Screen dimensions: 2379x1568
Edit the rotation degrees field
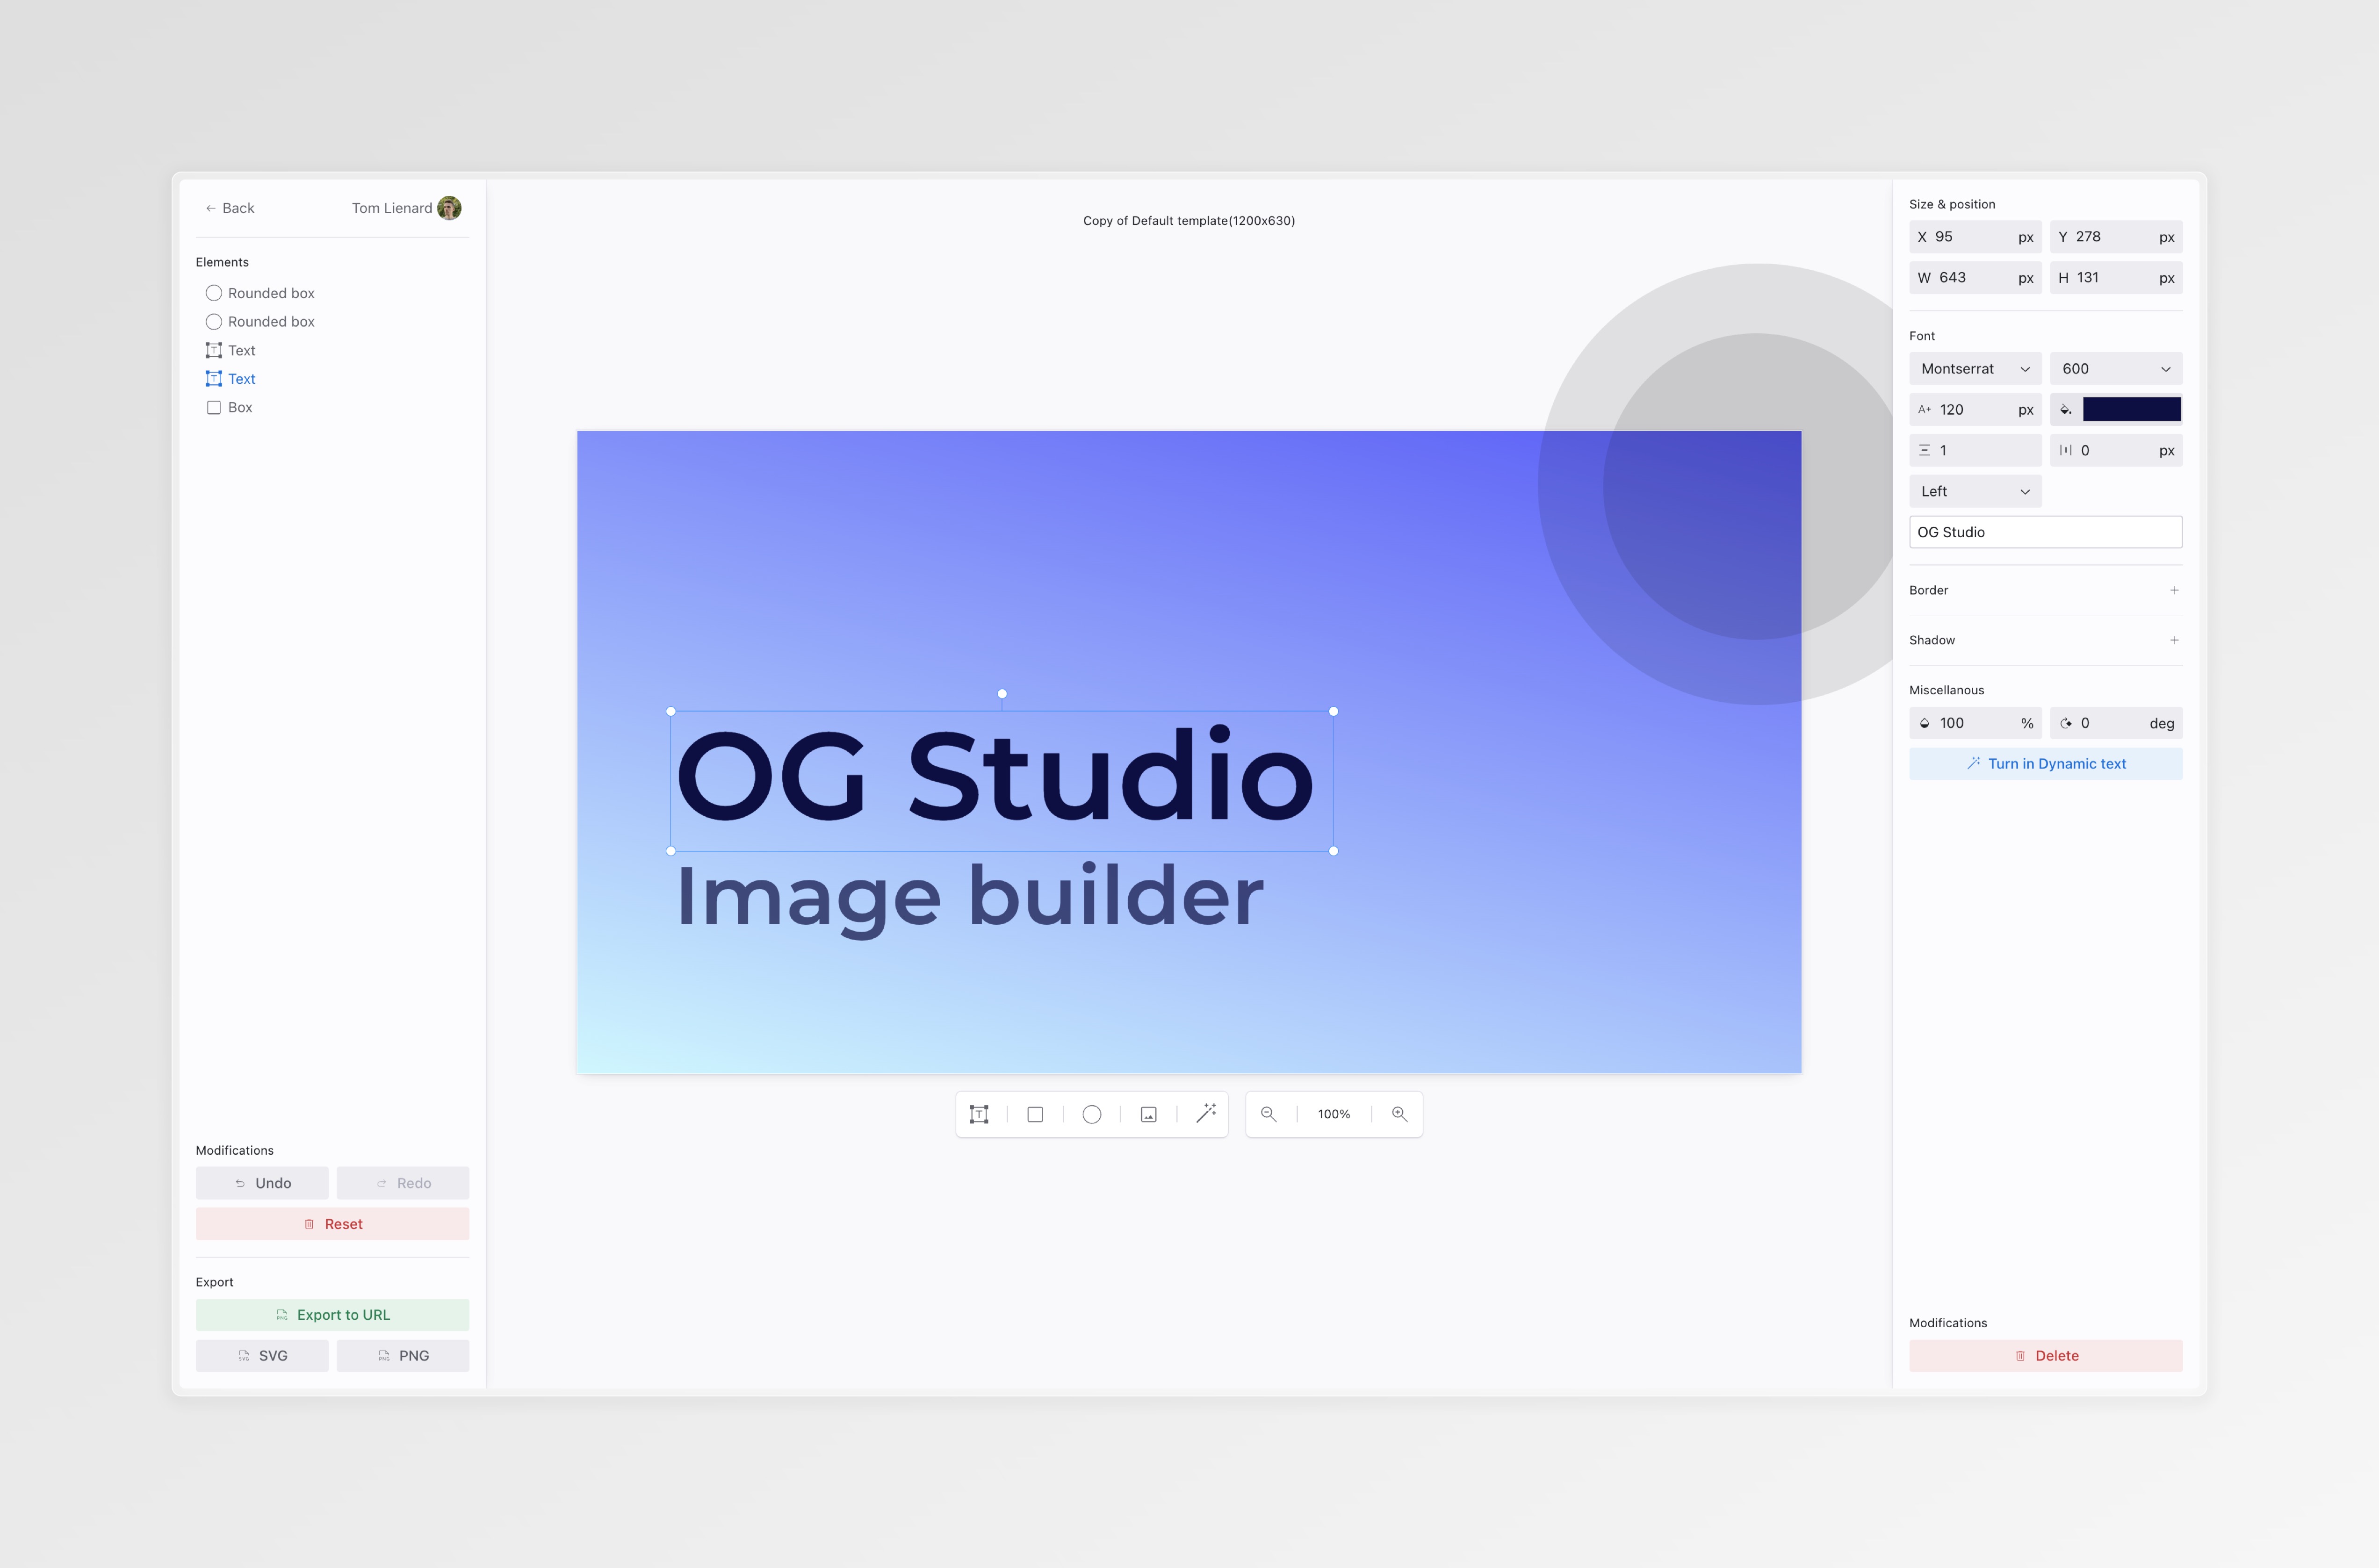[2116, 723]
